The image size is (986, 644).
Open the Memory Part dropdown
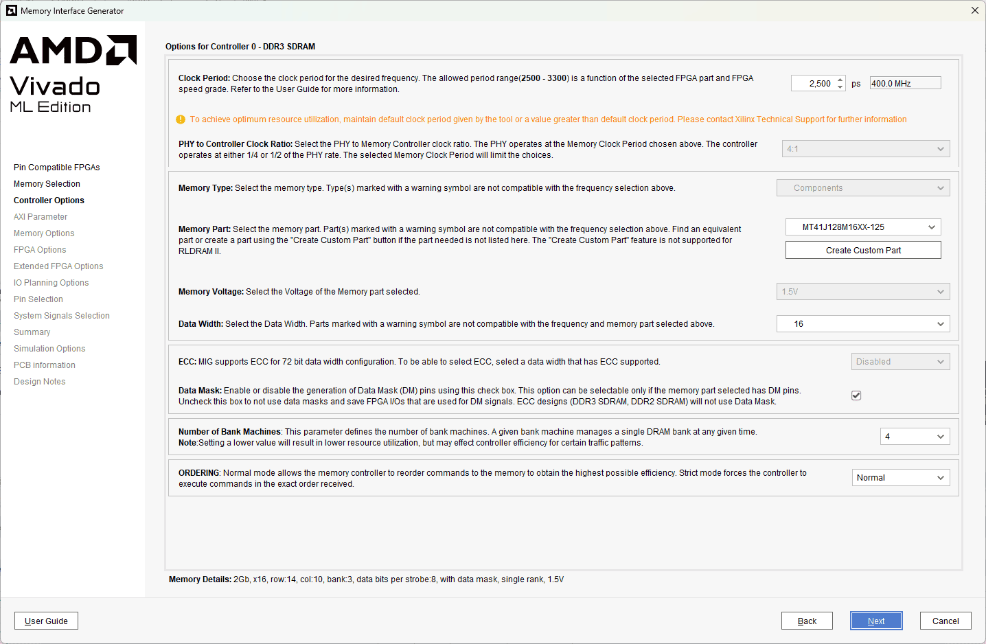[862, 227]
